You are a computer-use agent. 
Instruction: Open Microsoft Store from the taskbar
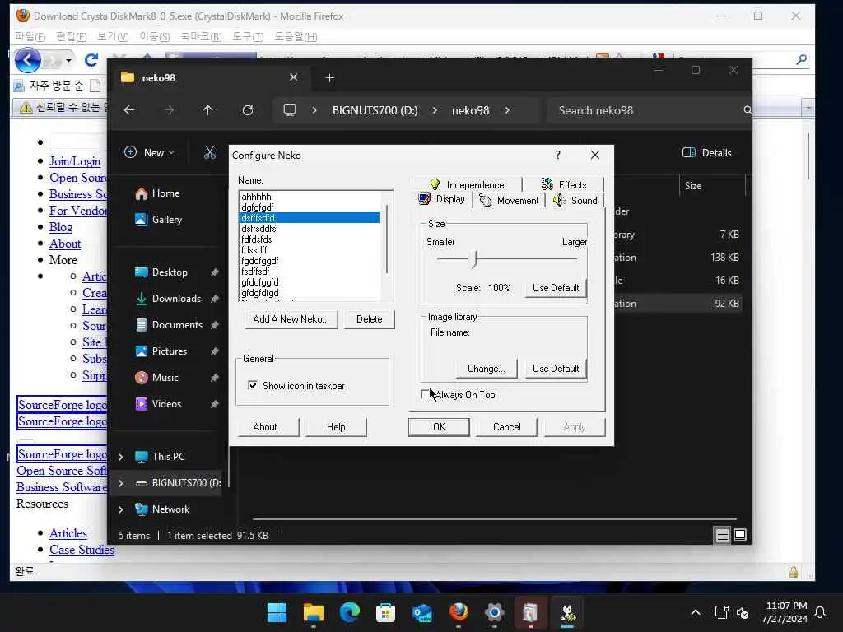tap(385, 612)
